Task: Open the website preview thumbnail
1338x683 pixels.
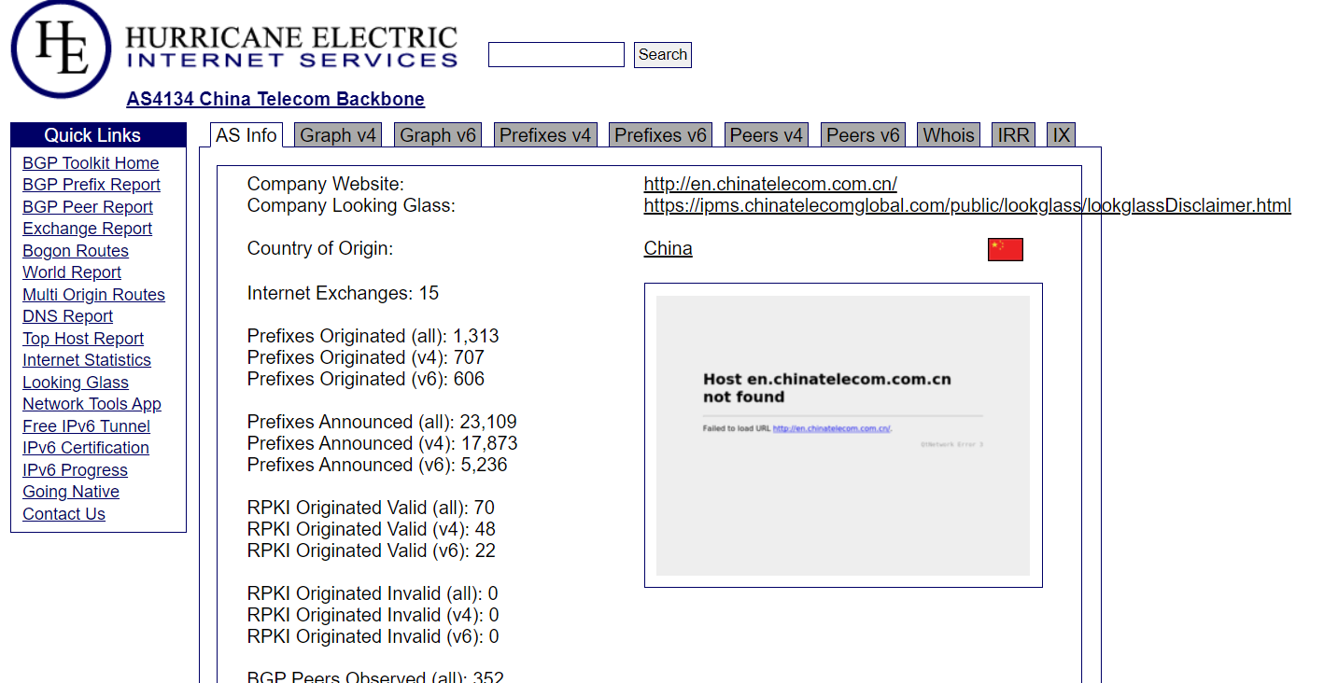Action: click(x=842, y=435)
